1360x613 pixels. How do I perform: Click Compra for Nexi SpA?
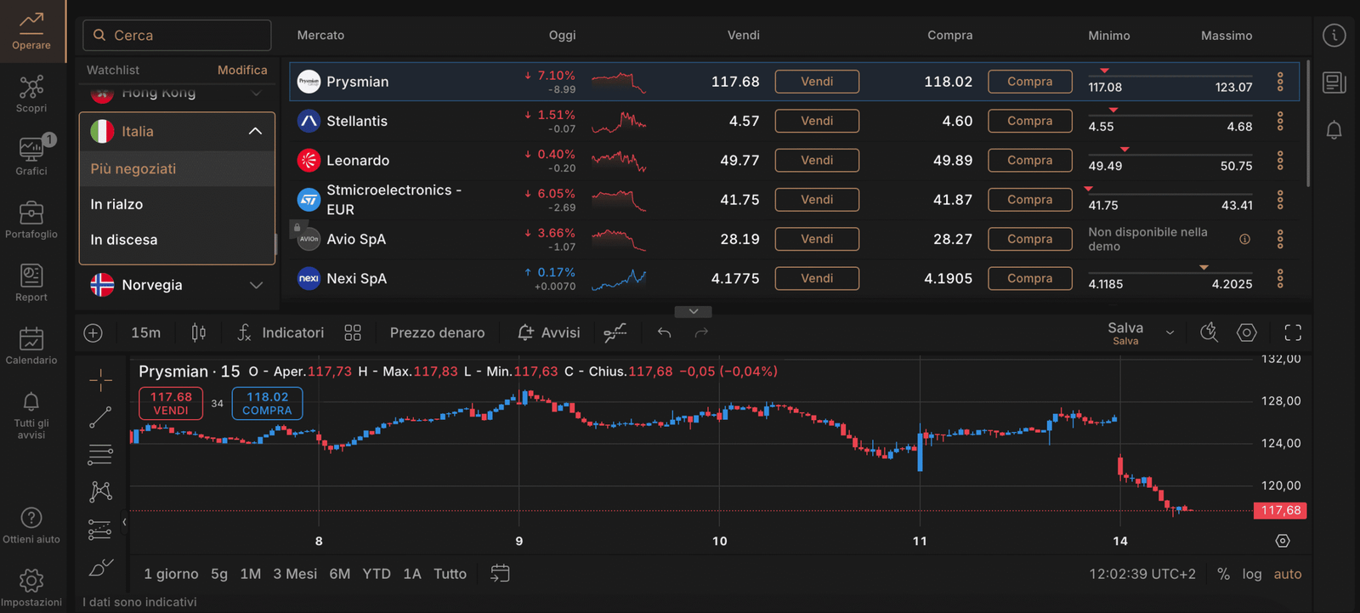pos(1029,279)
